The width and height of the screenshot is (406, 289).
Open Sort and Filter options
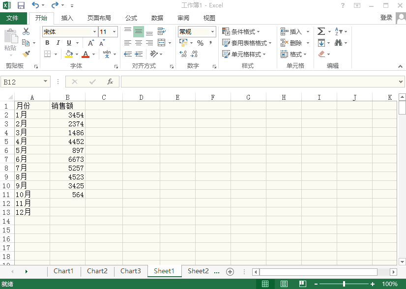point(339,31)
